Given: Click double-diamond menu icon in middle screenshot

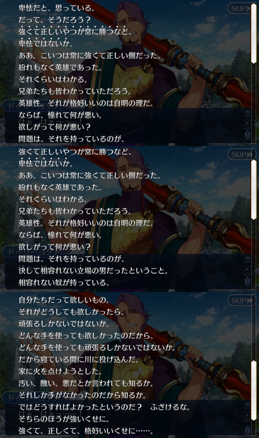Looking at the screenshot, I should tap(247, 281).
